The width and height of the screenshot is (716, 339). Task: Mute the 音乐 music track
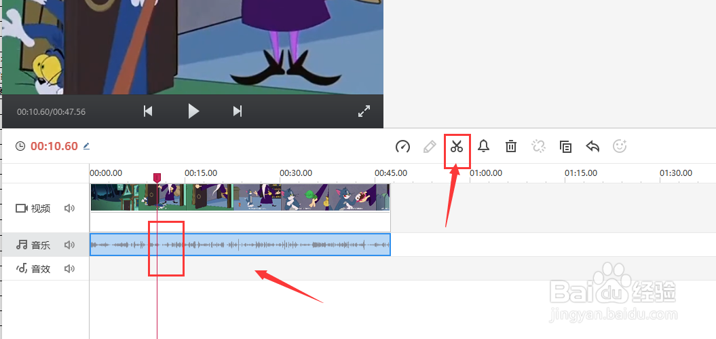click(x=69, y=245)
